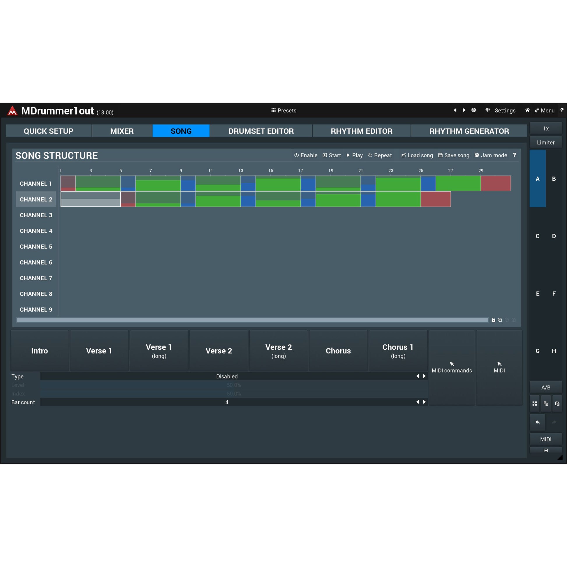Click right arrow of Type selector
The width and height of the screenshot is (567, 567).
pyautogui.click(x=424, y=376)
